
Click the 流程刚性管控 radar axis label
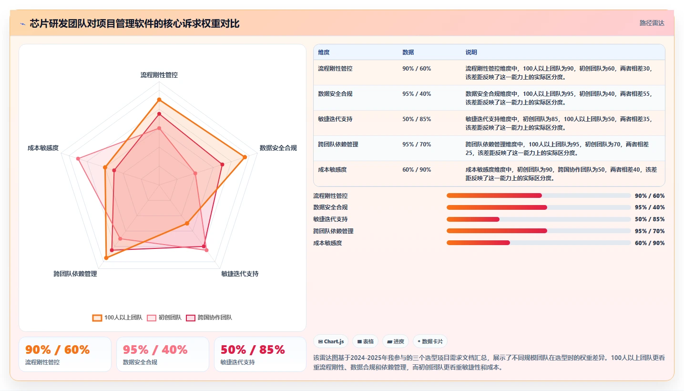159,75
